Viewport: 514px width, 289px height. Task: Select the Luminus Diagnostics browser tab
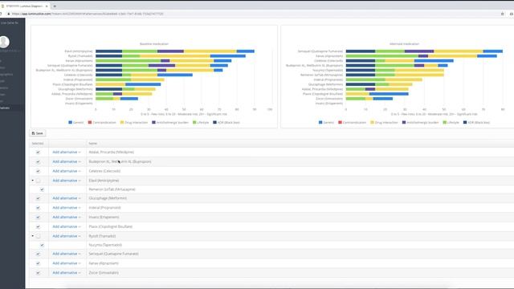[25, 6]
